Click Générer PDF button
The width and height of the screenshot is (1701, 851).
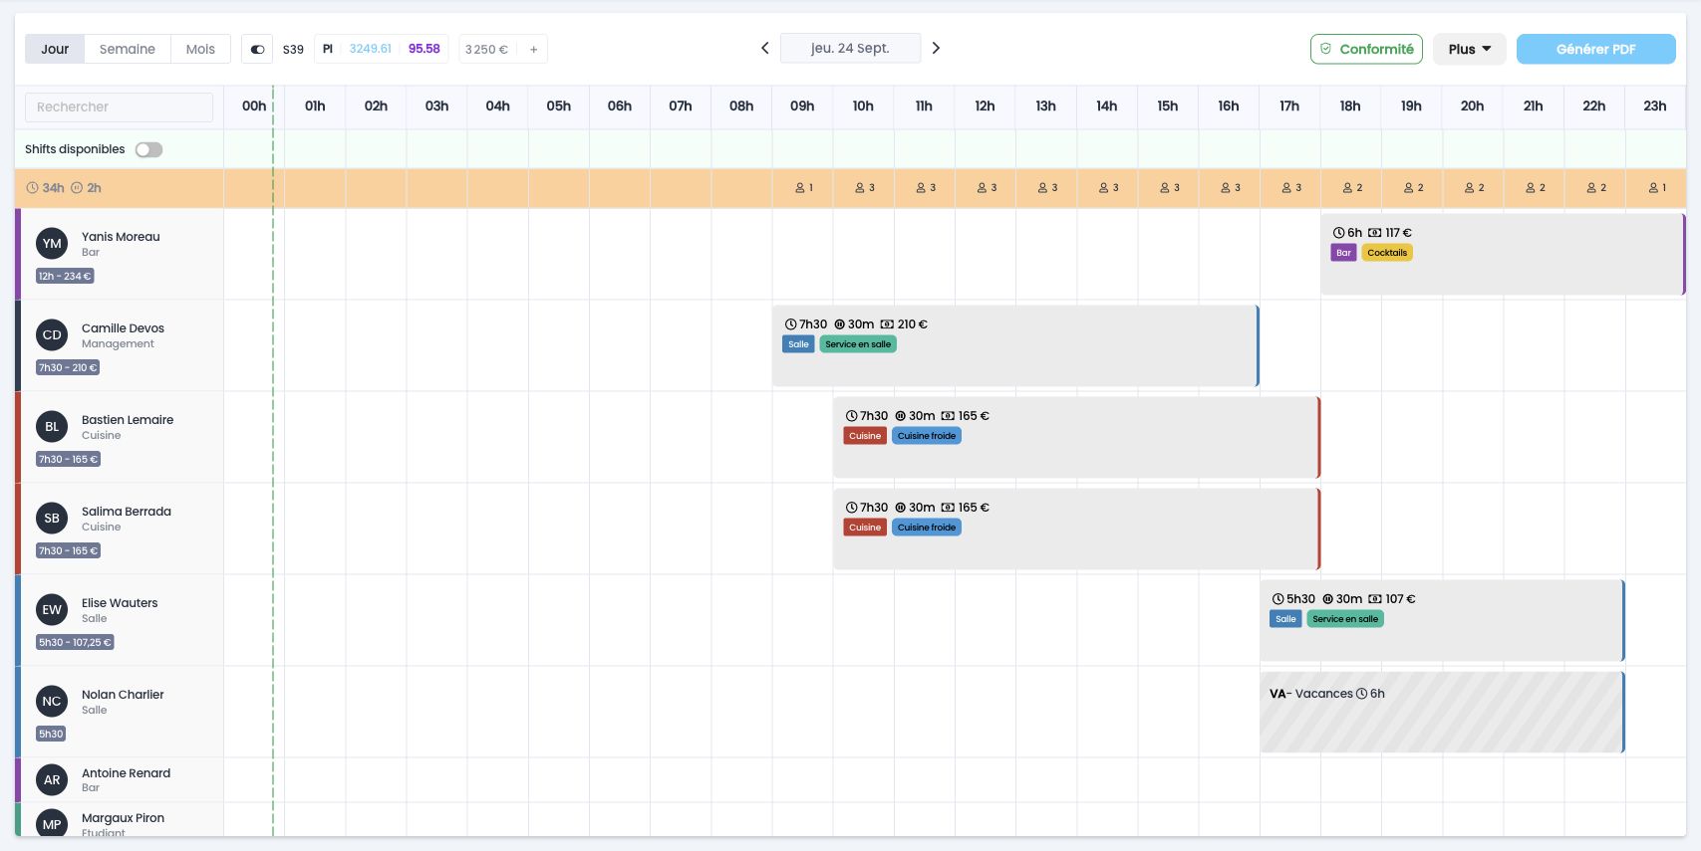[1595, 49]
